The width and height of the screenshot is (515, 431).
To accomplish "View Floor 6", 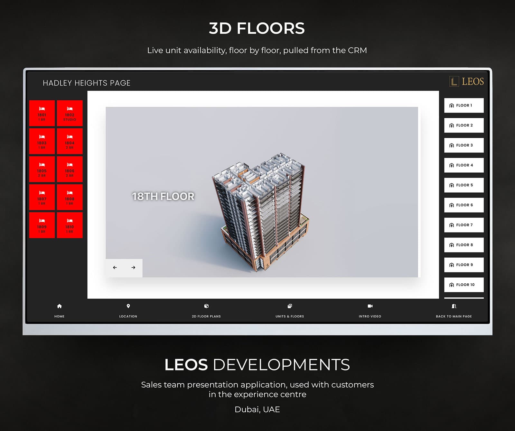I will coord(464,205).
